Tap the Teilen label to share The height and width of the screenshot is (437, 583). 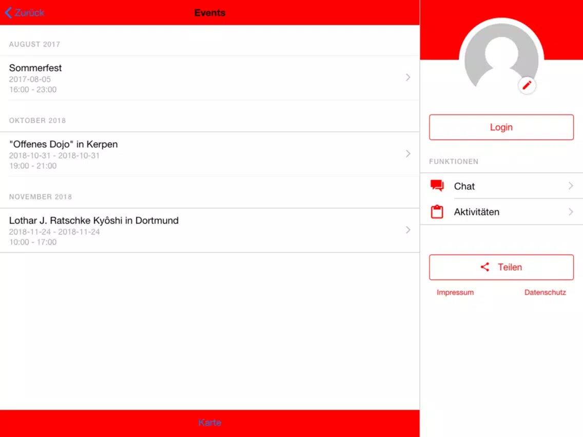pyautogui.click(x=510, y=267)
